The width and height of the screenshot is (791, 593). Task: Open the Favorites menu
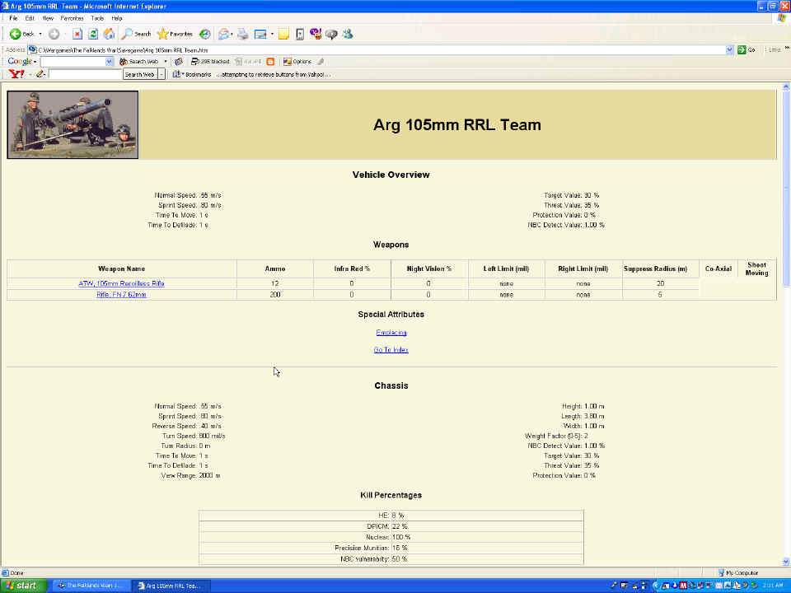[x=71, y=17]
